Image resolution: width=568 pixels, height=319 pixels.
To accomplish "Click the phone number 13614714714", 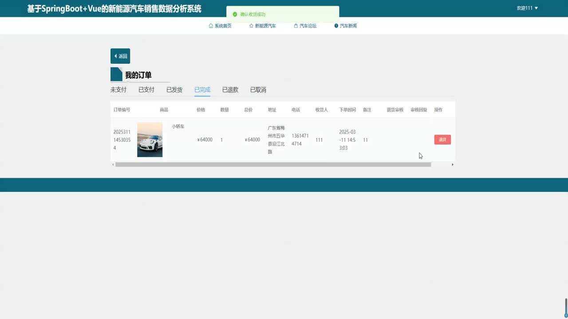I will click(x=300, y=140).
